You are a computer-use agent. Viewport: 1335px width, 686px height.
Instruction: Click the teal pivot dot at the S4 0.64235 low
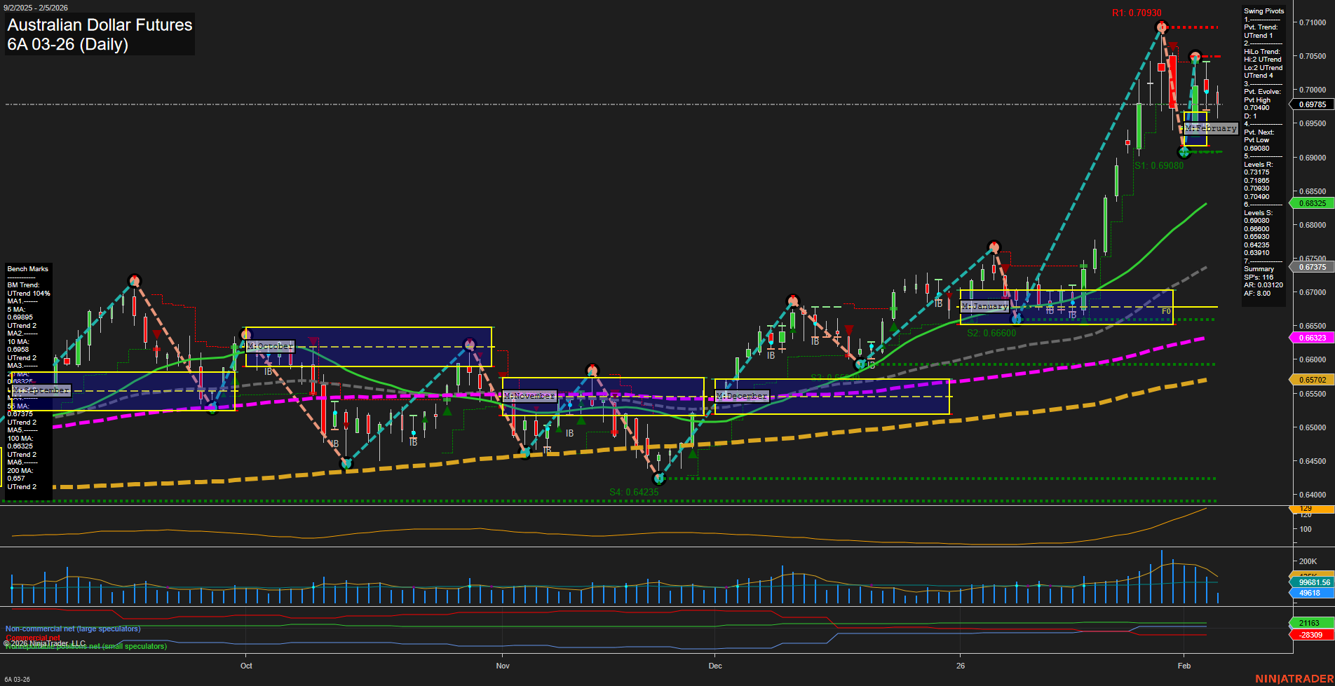[x=659, y=479]
